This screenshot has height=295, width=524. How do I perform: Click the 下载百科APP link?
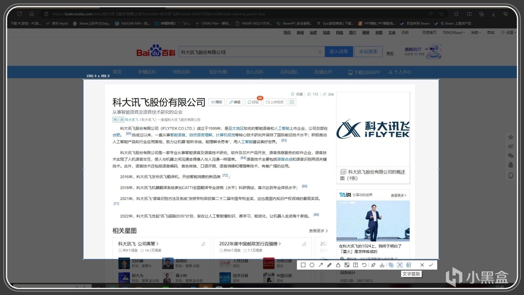(x=364, y=72)
